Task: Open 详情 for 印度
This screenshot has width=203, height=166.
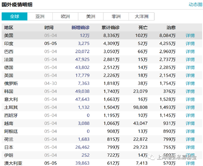Action: 190,43
